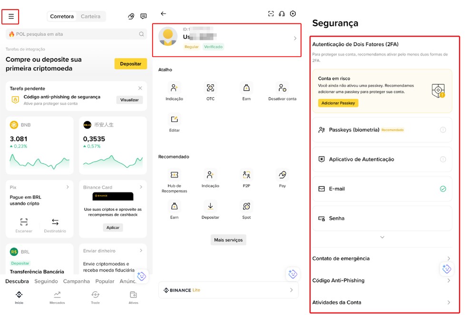This screenshot has width=468, height=315.
Task: Switch to the Carteira tab
Action: click(90, 16)
